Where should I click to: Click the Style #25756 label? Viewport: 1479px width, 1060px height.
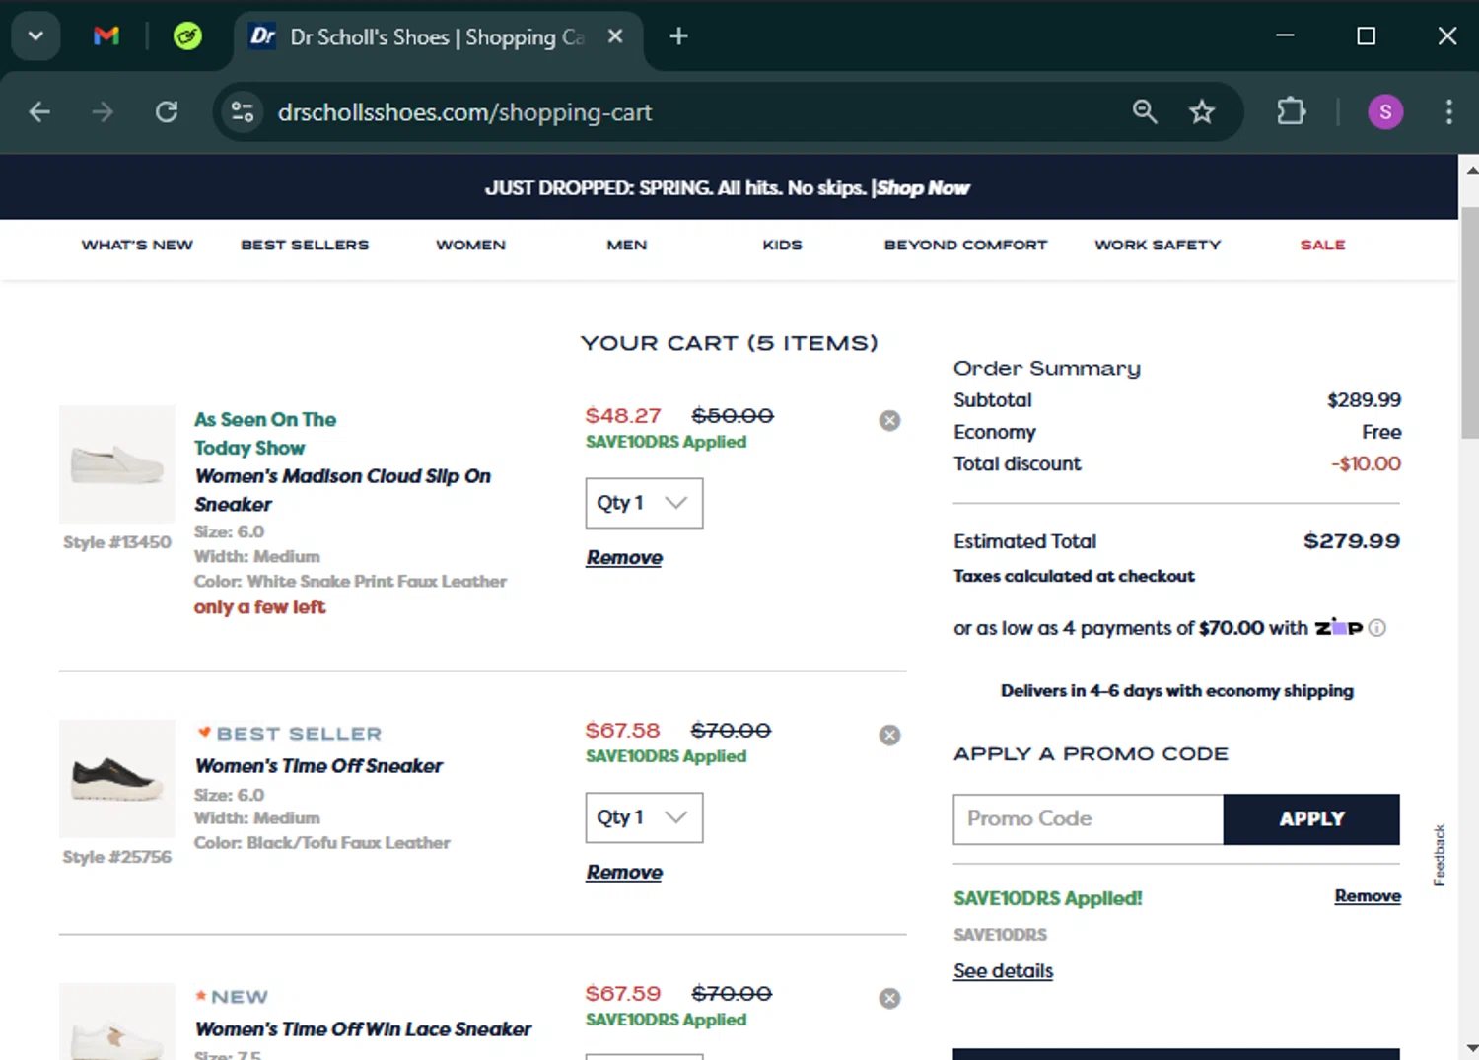point(117,857)
